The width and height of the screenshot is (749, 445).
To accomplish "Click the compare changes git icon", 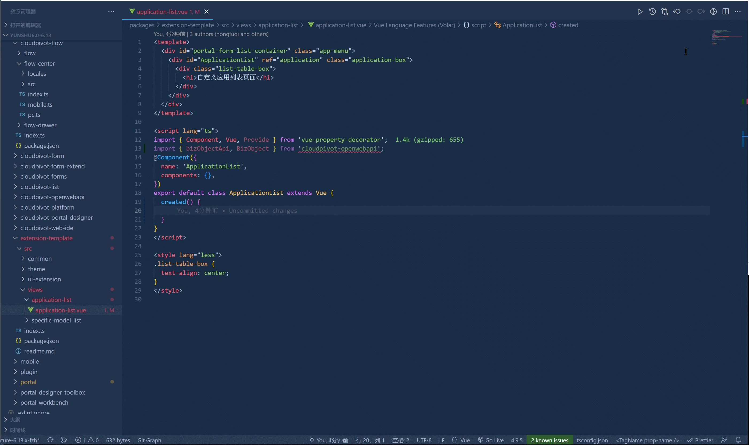I will [664, 12].
